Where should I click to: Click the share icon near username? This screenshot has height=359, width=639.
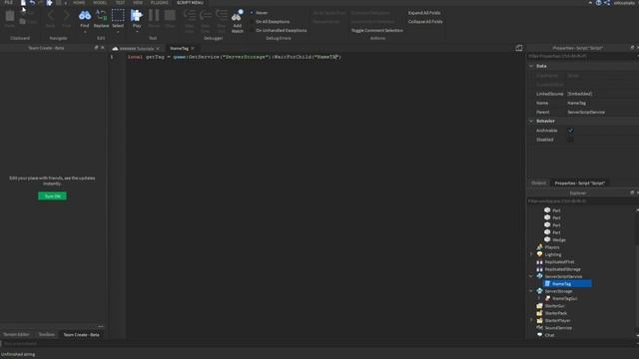607,3
